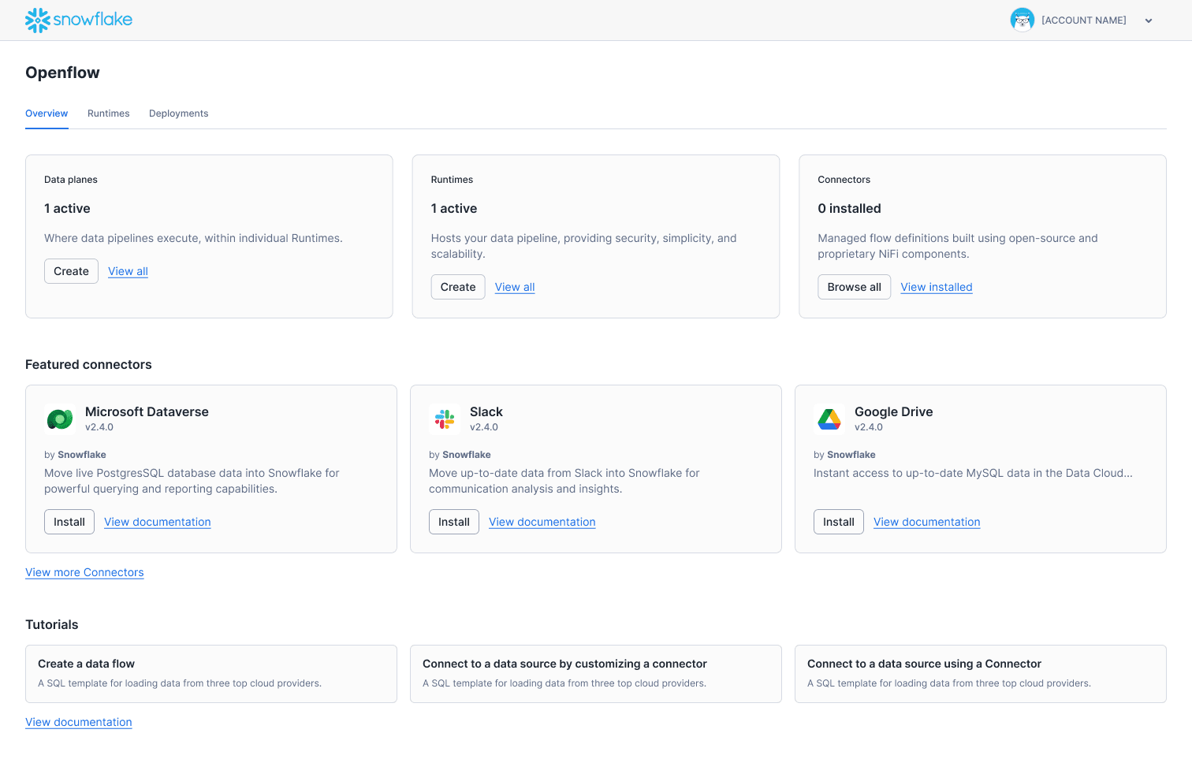Install the Slack connector

(x=454, y=522)
